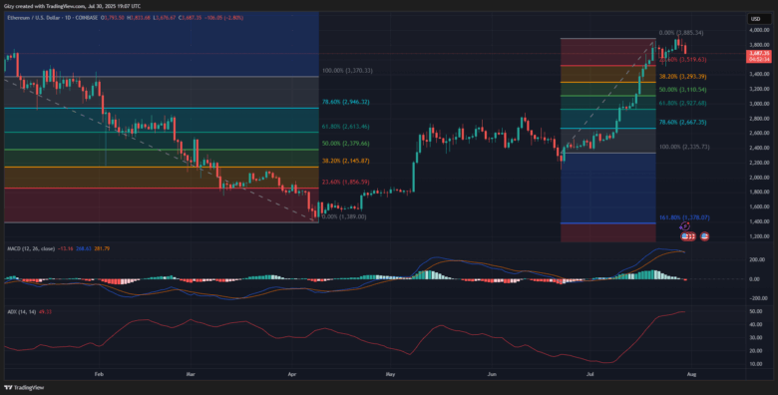
Task: Click the purple lightning event icon
Action: 684,225
